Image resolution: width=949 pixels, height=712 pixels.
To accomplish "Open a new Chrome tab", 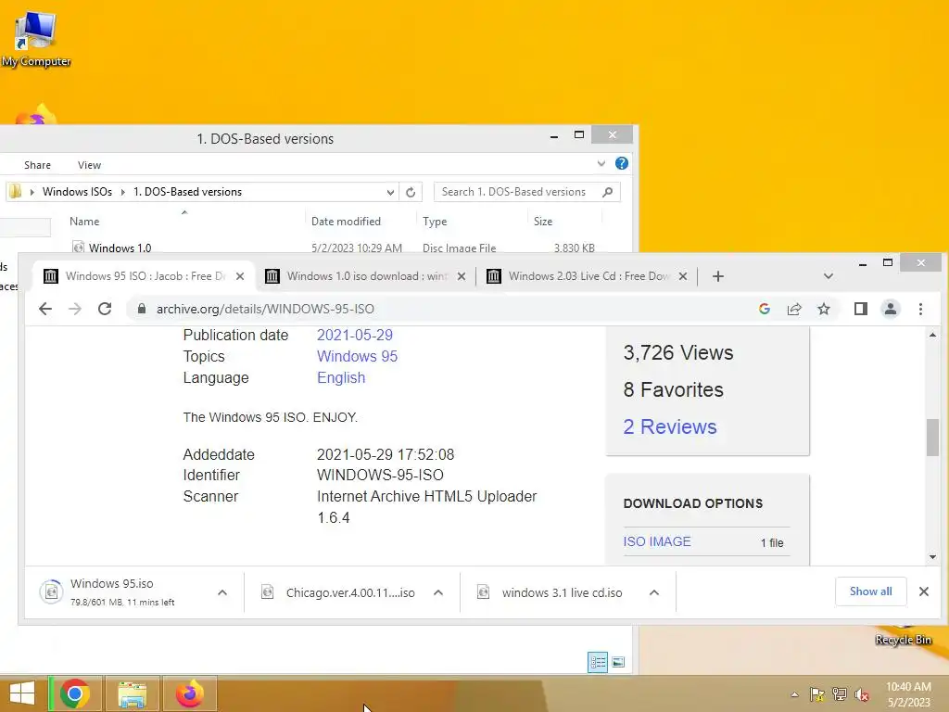I will 718,276.
